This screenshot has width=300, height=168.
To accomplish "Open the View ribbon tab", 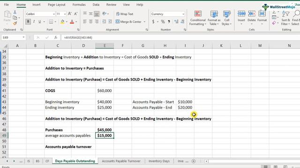I will click(126, 5).
